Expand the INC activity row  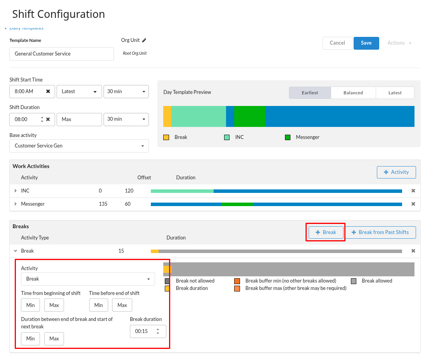pos(16,191)
